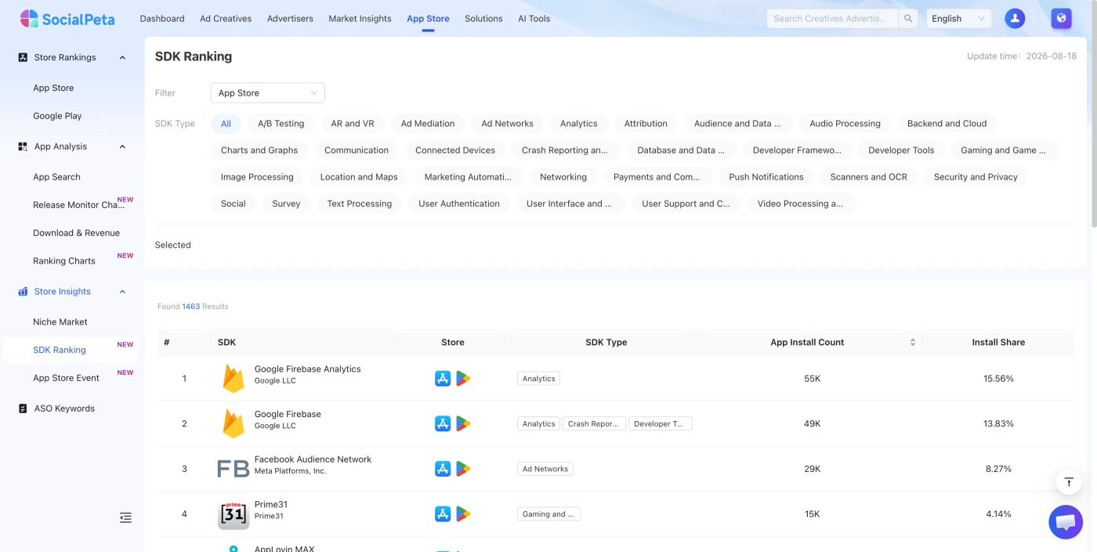The image size is (1097, 552).
Task: Click the Search Creatives input field
Action: click(x=832, y=19)
